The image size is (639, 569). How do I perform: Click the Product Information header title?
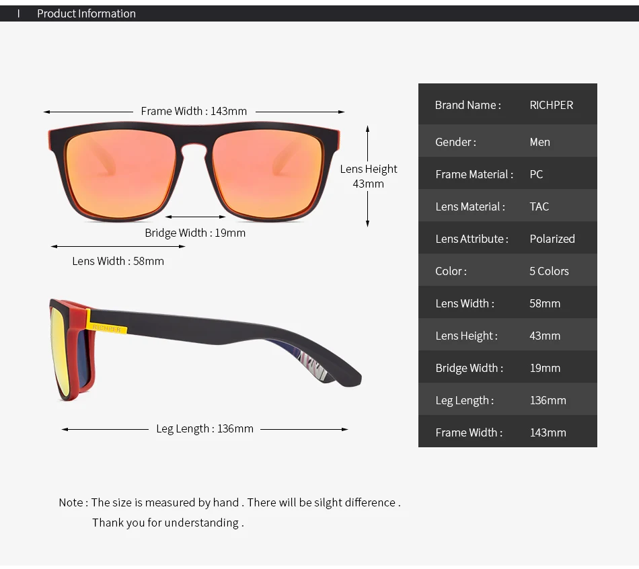click(86, 13)
